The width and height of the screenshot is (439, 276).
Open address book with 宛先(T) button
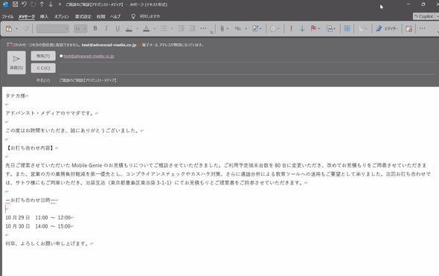[x=43, y=56]
